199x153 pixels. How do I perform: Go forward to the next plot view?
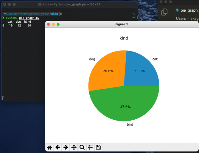point(66,147)
